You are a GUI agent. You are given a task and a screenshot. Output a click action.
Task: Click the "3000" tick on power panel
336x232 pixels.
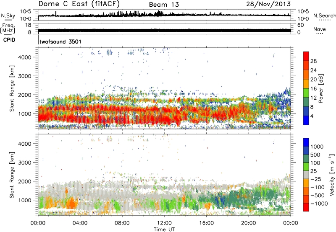point(25,76)
